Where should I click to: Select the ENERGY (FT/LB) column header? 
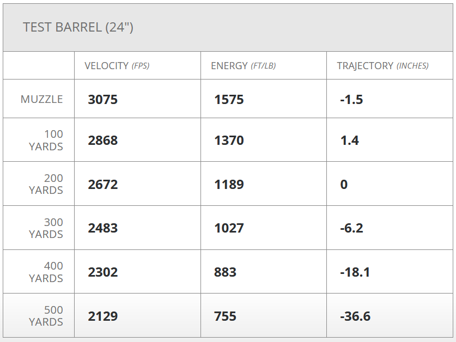click(x=243, y=66)
